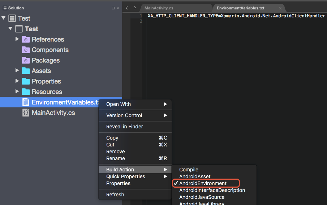Viewport: 327px width, 205px height.
Task: Set build action to Compile
Action: [x=214, y=170]
